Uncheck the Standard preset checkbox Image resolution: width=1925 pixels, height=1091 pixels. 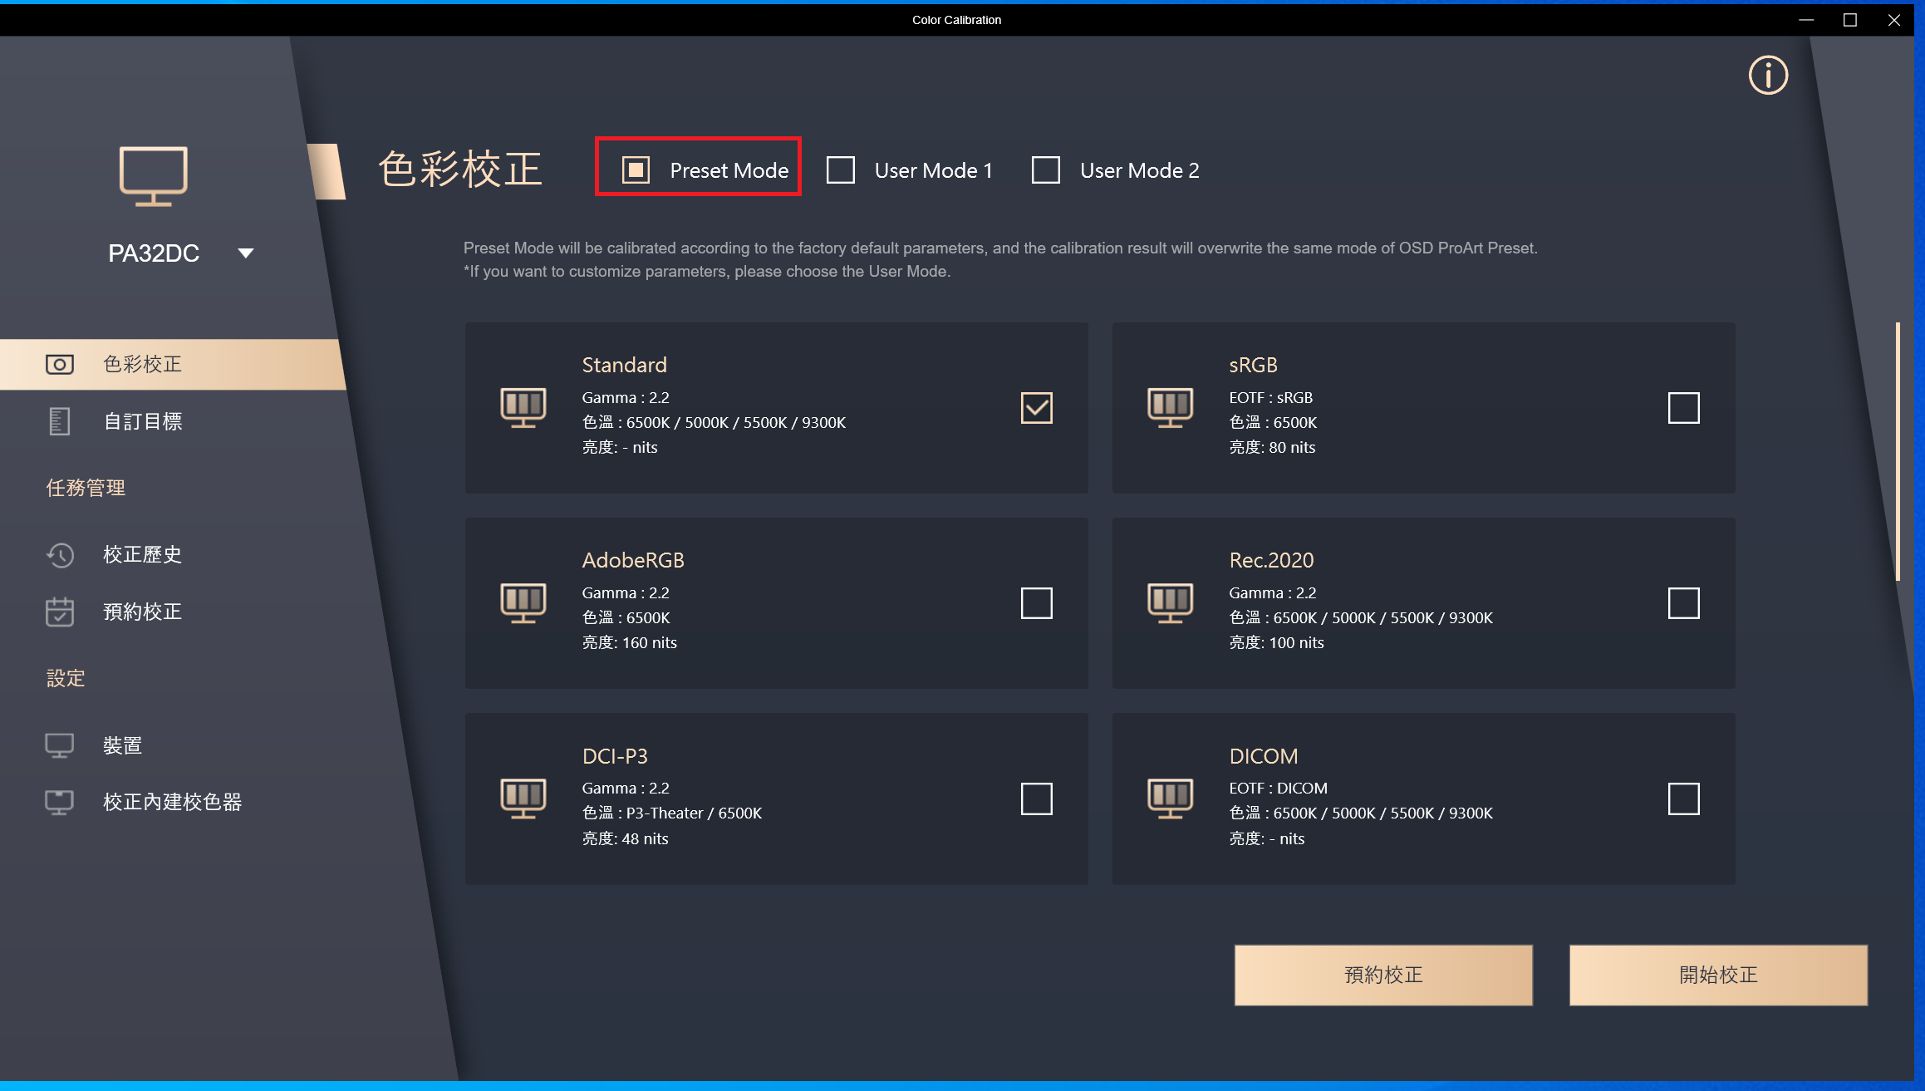[x=1037, y=408]
